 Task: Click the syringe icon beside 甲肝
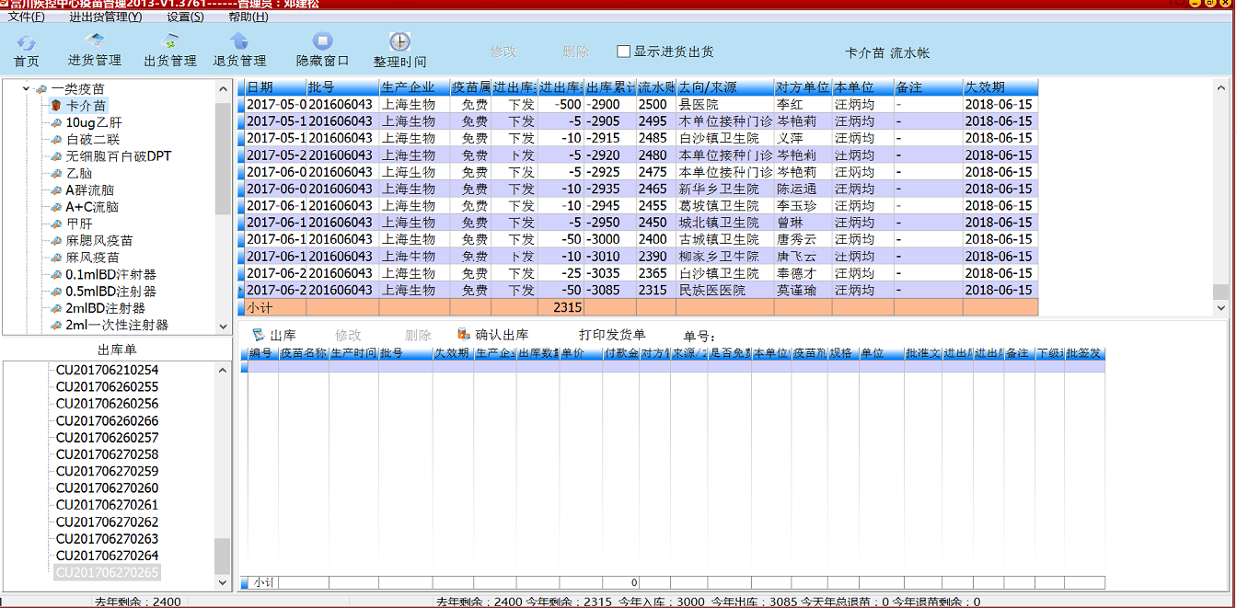click(55, 224)
